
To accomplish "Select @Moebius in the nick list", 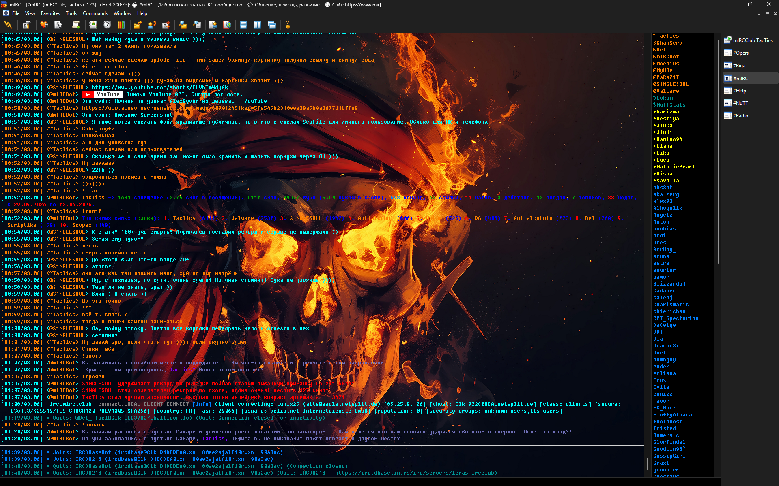I will [666, 64].
